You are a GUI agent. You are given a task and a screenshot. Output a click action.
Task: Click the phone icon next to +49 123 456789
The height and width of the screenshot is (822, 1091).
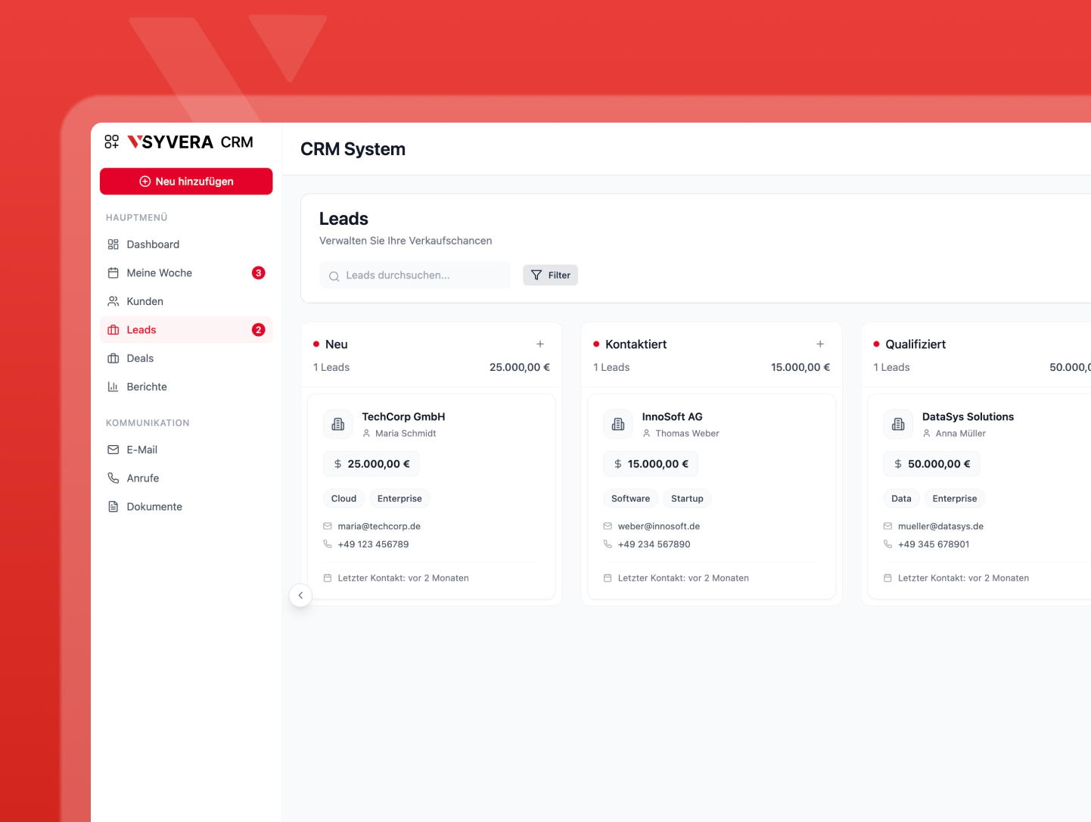[327, 543]
